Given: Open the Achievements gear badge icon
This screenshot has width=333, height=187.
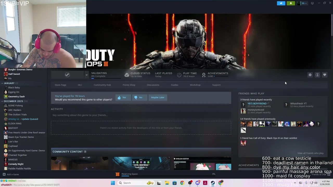Looking at the screenshot, I should point(204,75).
